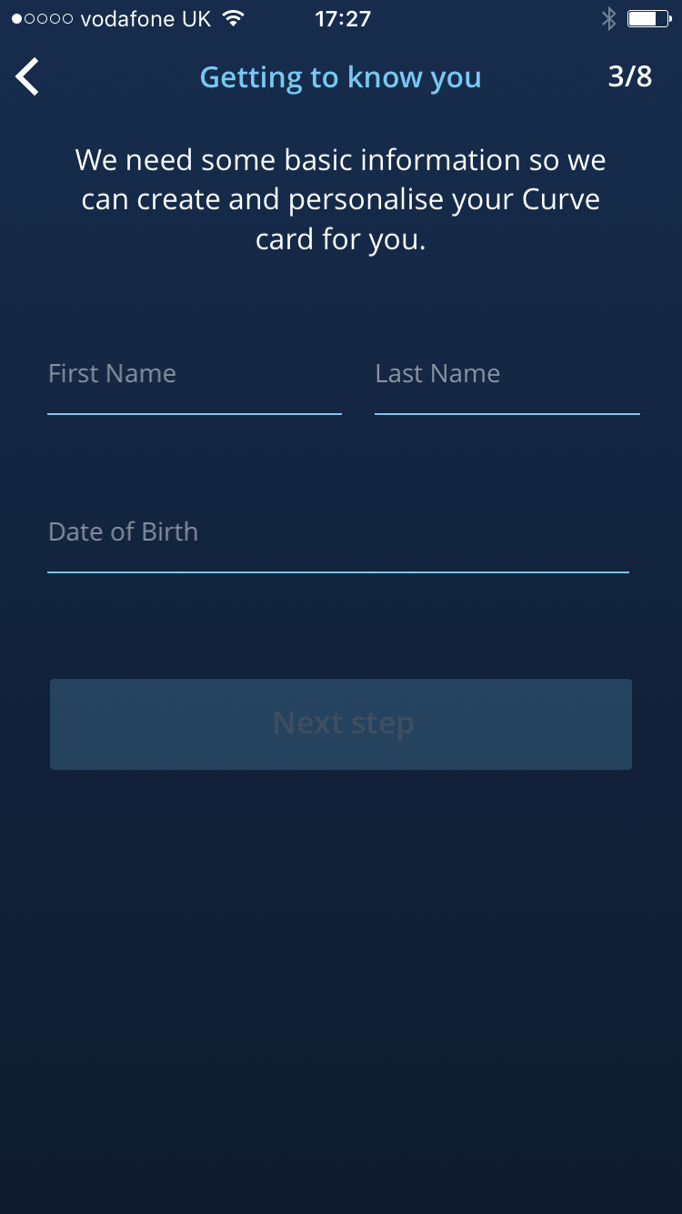Image resolution: width=682 pixels, height=1214 pixels.
Task: Focus the First Name input field
Action: (x=194, y=375)
